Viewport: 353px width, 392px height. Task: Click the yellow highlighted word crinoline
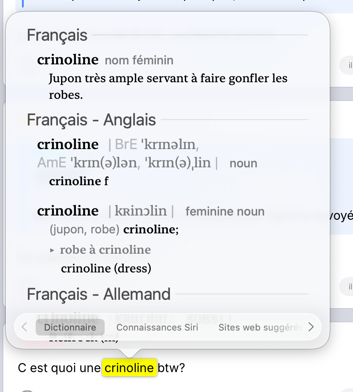[x=129, y=368]
